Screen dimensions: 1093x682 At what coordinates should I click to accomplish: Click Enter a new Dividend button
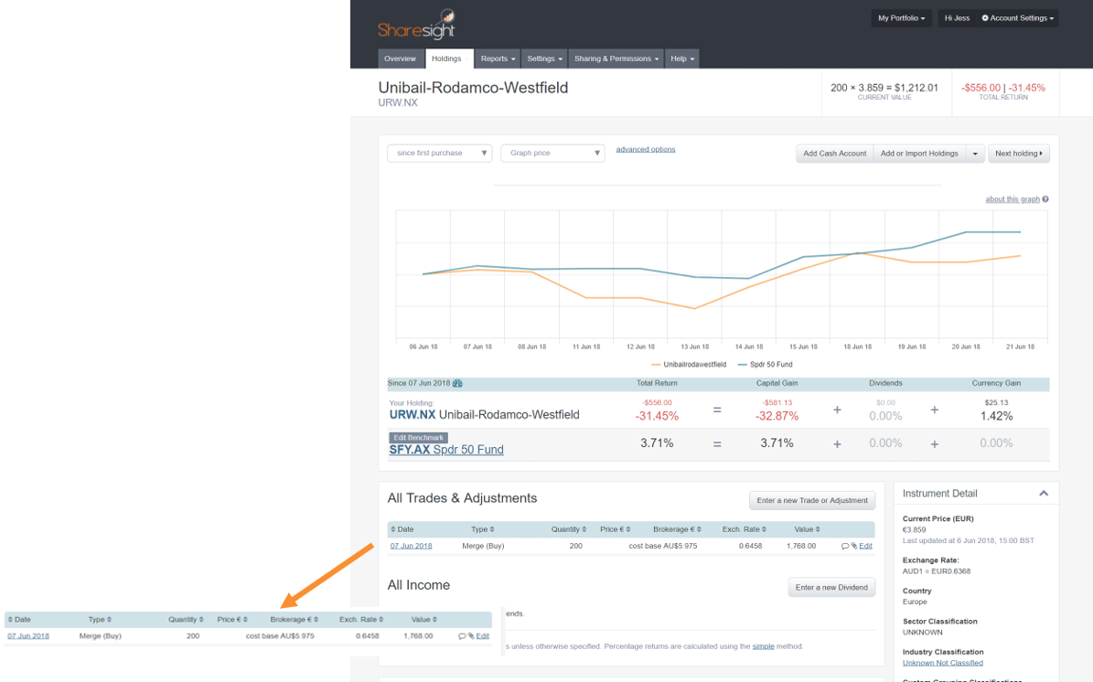click(x=831, y=587)
